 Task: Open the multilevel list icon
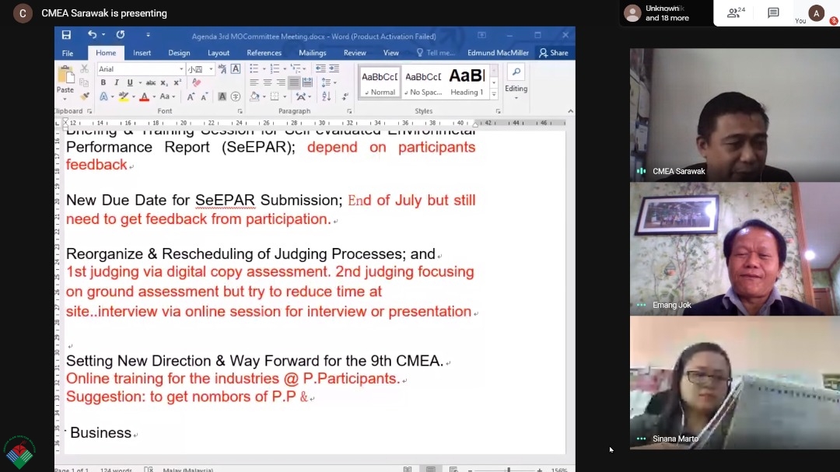(x=296, y=69)
